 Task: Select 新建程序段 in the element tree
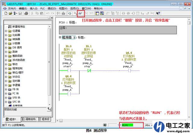[x=19, y=27]
